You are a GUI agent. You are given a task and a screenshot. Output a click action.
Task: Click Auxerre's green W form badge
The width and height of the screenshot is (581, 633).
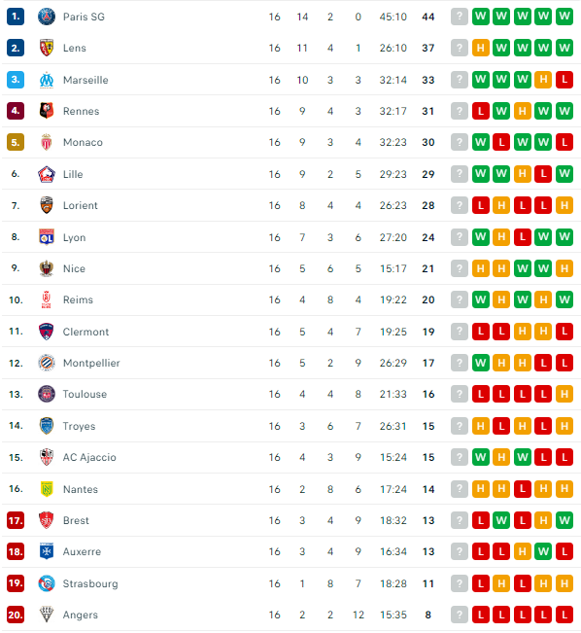point(543,551)
